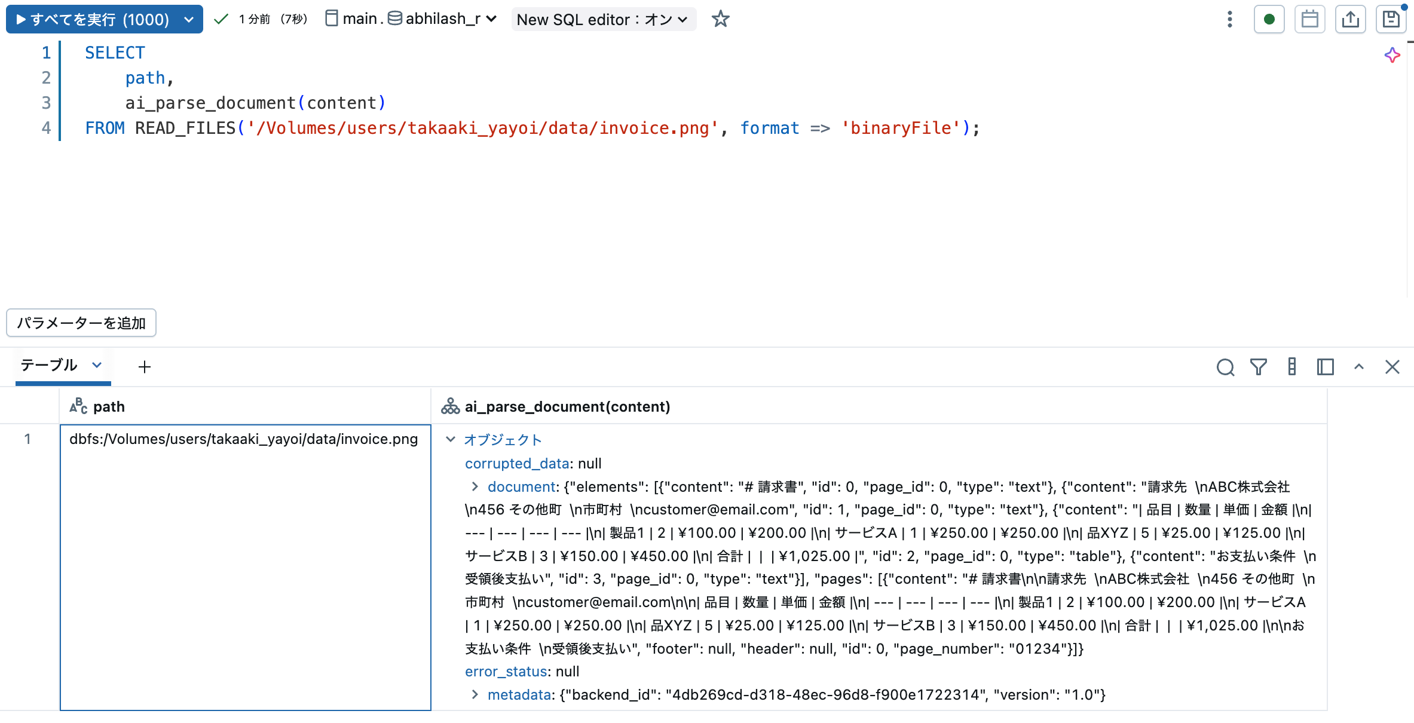Click the パラメーターを追加 button
Image resolution: width=1414 pixels, height=723 pixels.
click(81, 323)
